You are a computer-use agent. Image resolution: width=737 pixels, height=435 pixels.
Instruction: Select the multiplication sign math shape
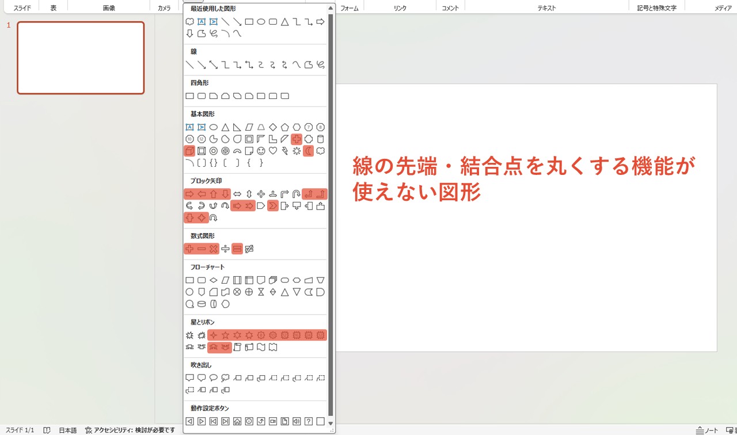pyautogui.click(x=213, y=249)
